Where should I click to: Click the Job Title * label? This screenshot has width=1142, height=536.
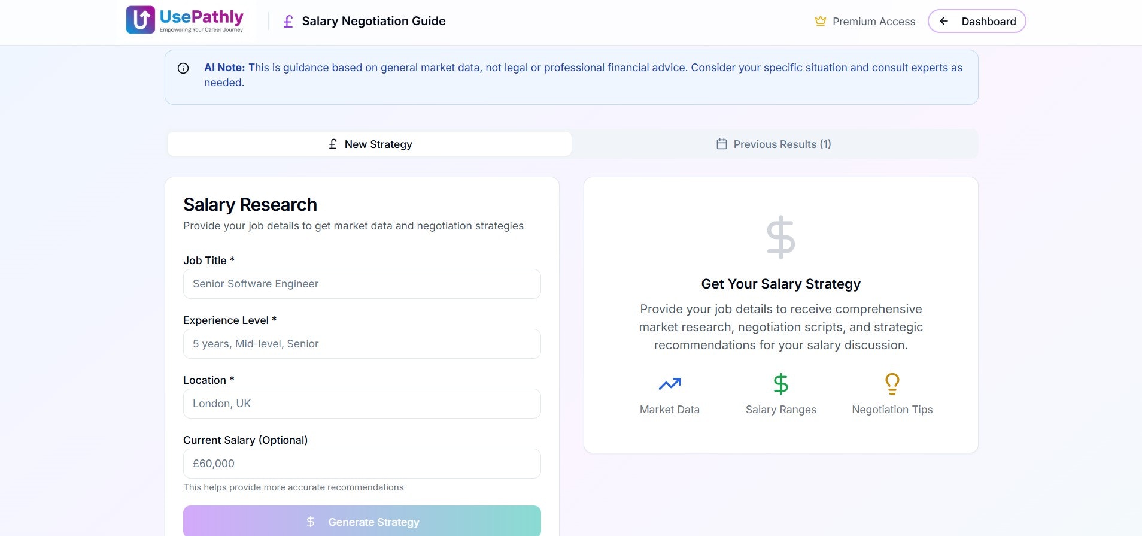209,261
